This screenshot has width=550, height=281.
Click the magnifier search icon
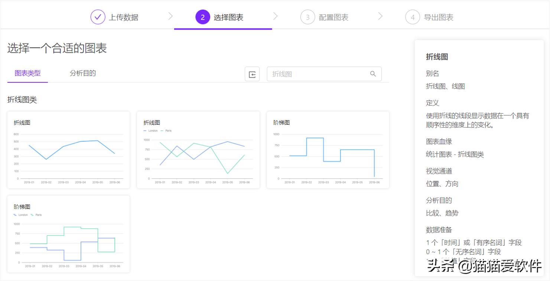pos(373,74)
